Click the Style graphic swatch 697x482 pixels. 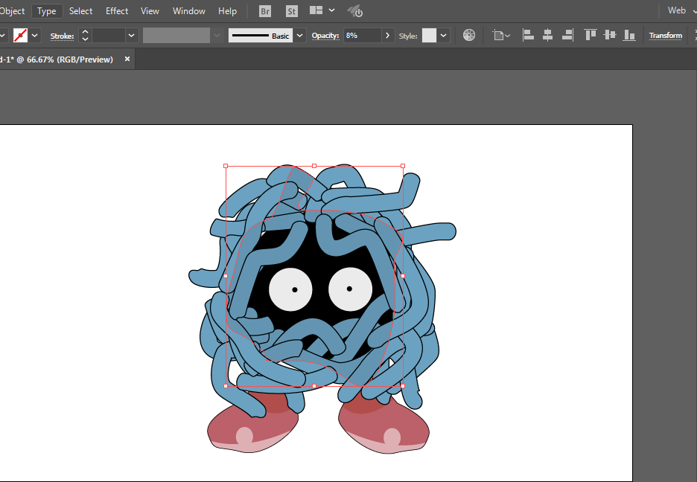click(429, 36)
